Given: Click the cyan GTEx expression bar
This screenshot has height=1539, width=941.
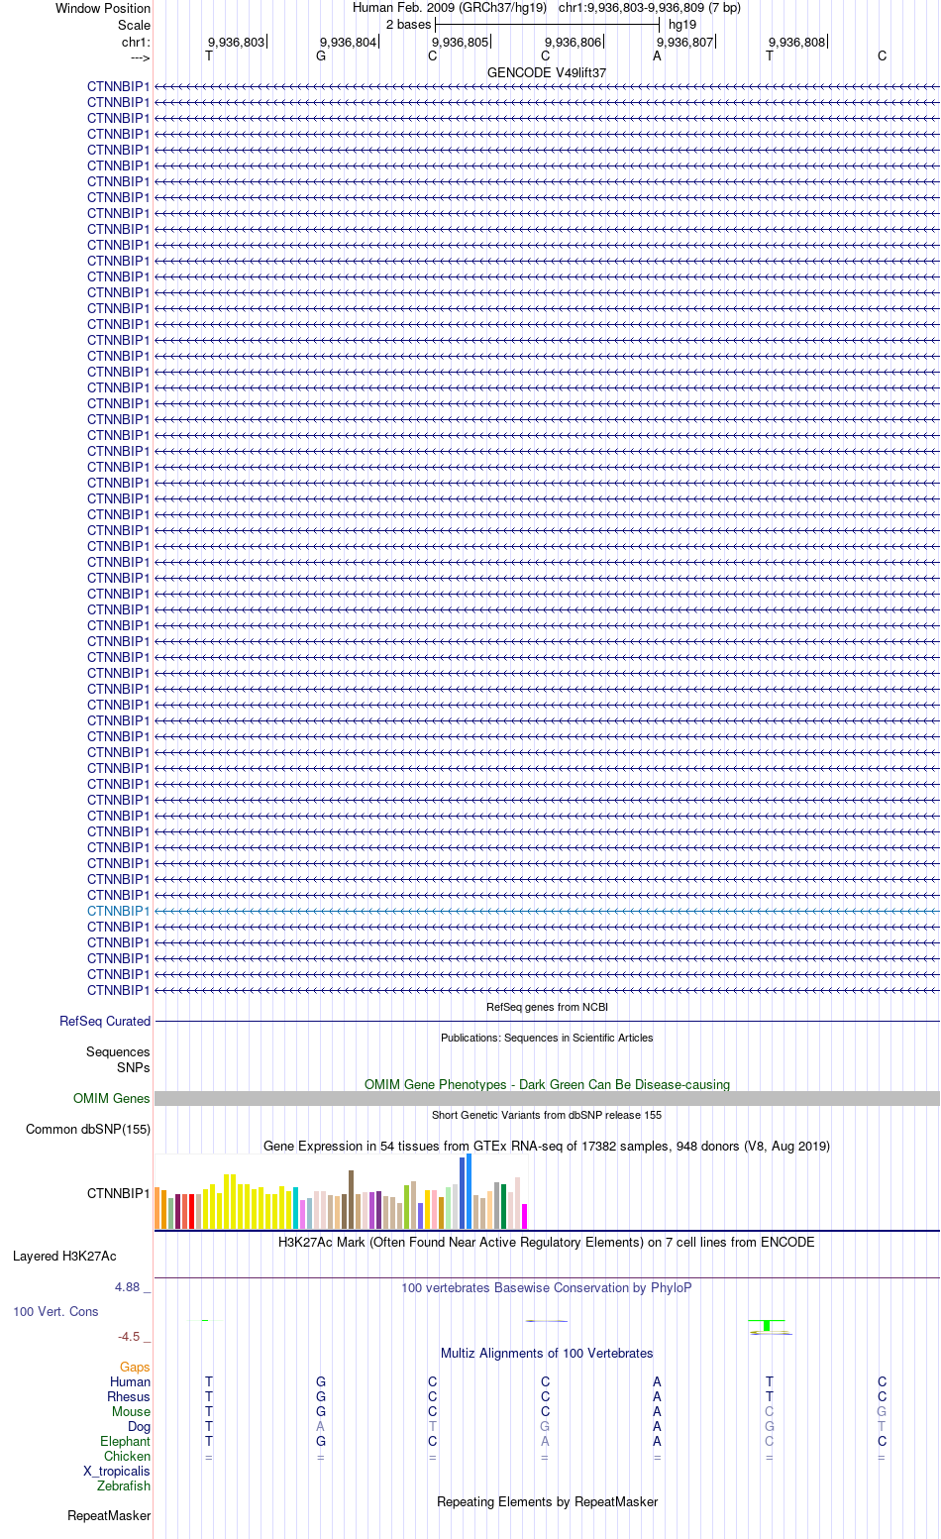Looking at the screenshot, I should click(295, 1208).
